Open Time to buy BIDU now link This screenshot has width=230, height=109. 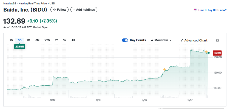(x=212, y=10)
